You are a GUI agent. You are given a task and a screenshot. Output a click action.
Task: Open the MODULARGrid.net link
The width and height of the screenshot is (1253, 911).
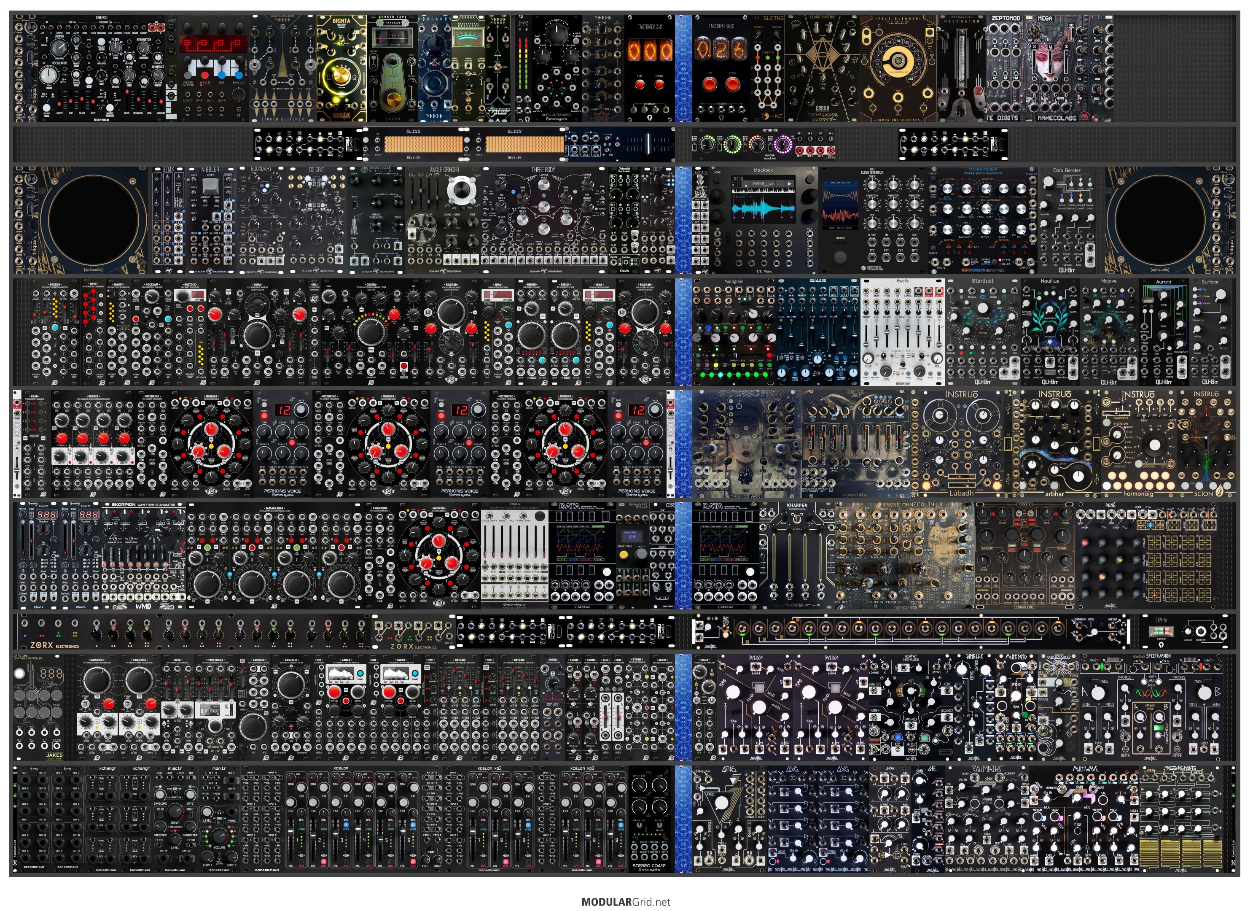626,902
